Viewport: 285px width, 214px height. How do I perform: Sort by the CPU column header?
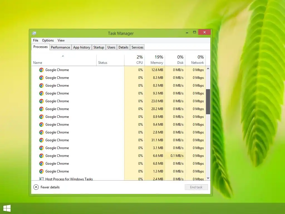coord(134,60)
